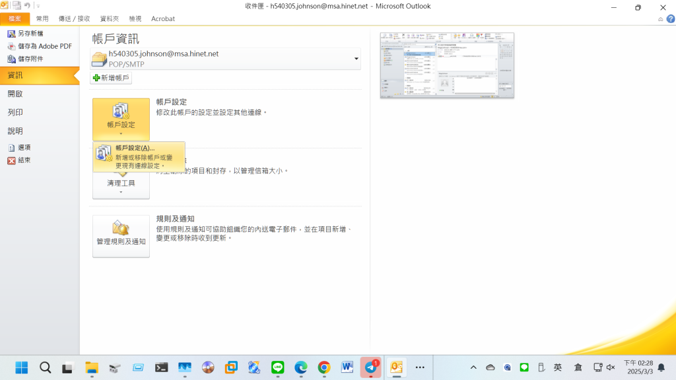Open Telegram from the taskbar
Screen dimensions: 676x380
(x=370, y=367)
